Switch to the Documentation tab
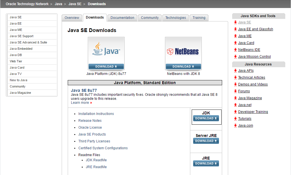 122,18
